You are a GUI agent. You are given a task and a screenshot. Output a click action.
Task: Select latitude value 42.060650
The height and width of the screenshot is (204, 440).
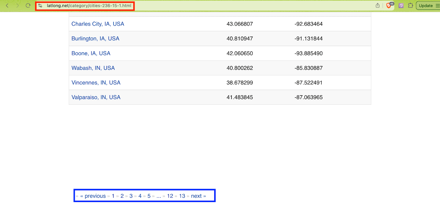pos(240,53)
